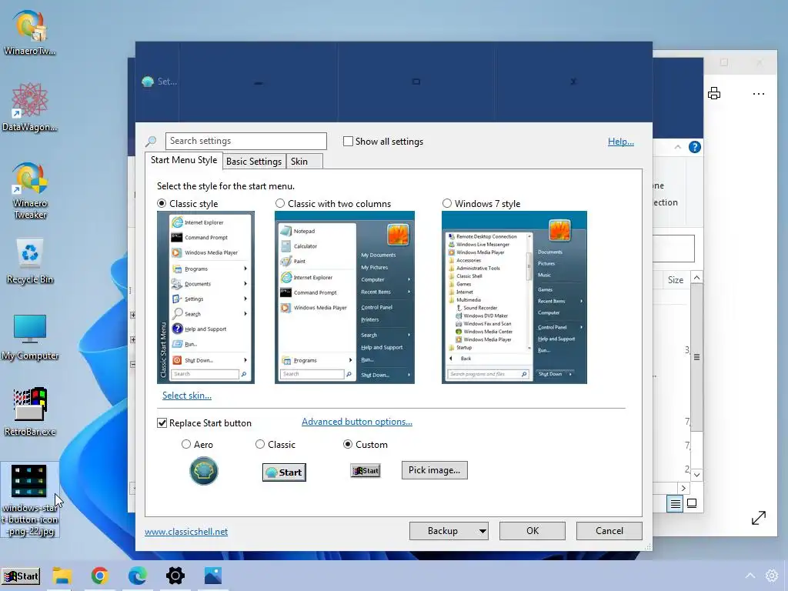
Task: Launch Google Chrome from the taskbar
Action: pyautogui.click(x=100, y=576)
